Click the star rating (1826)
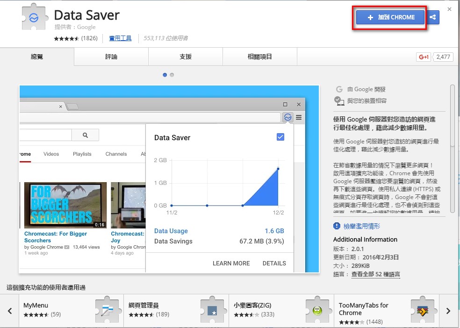The image size is (460, 328). [76, 38]
